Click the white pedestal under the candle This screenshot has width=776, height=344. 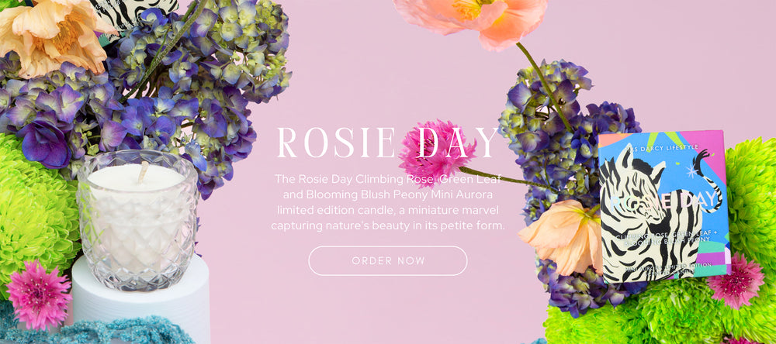pyautogui.click(x=141, y=299)
